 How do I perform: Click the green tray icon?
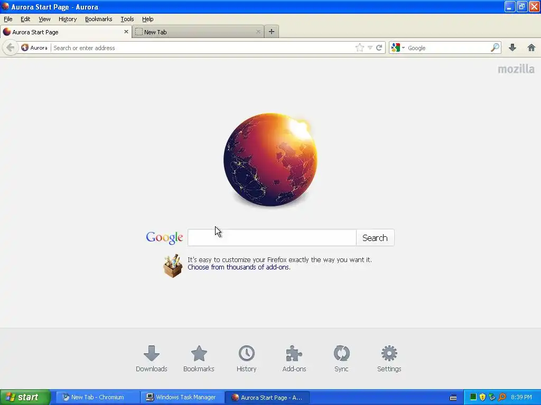(x=473, y=397)
